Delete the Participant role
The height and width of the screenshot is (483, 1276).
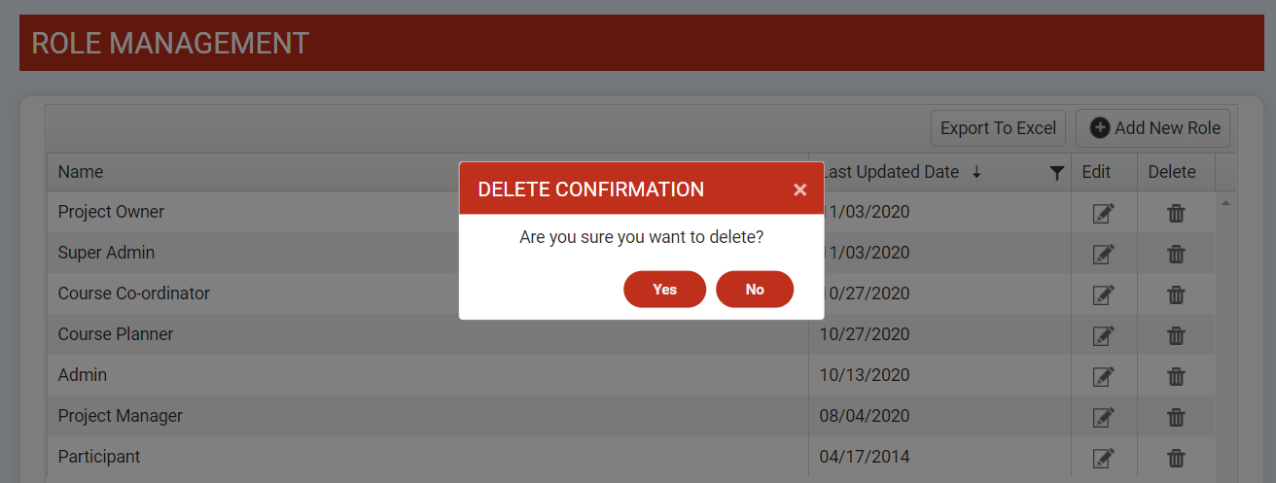1176,458
